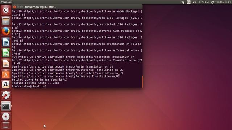Minimize the terminal window
The width and height of the screenshot is (232, 130).
(18, 7)
